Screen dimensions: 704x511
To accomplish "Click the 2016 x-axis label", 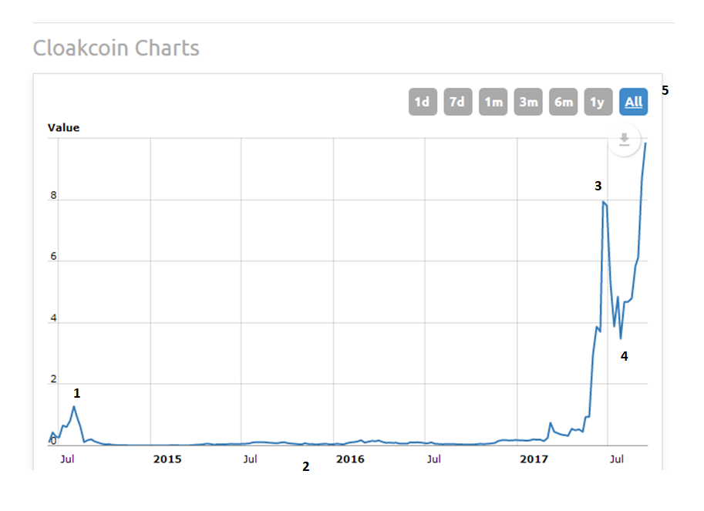I will [x=350, y=459].
